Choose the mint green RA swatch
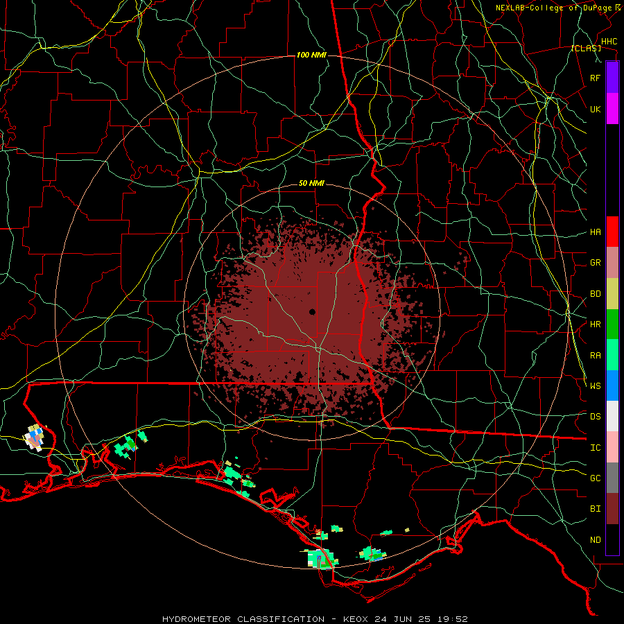Screen dimensions: 624x624 point(612,355)
